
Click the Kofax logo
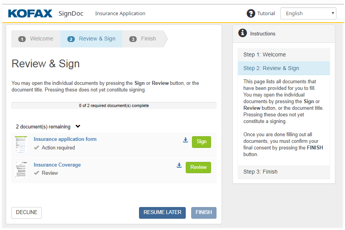(x=30, y=14)
